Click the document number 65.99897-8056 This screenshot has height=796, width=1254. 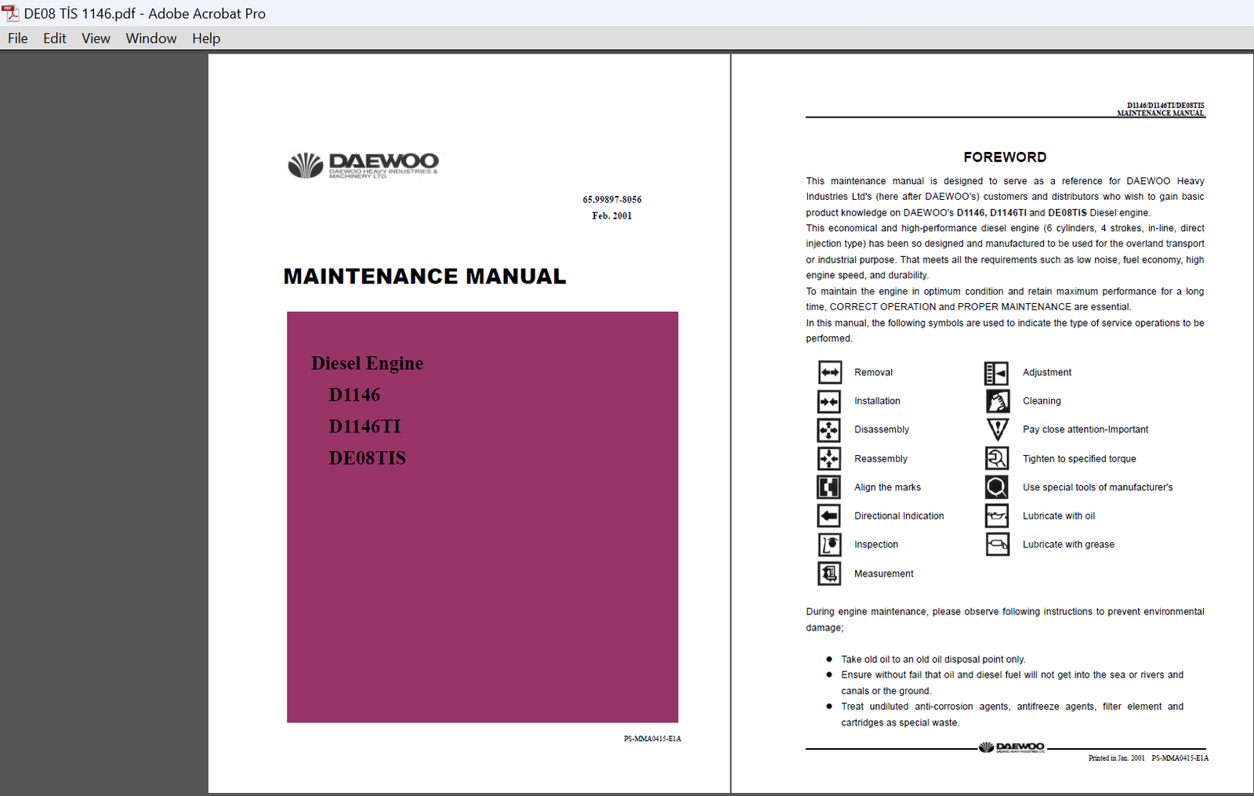pos(612,200)
